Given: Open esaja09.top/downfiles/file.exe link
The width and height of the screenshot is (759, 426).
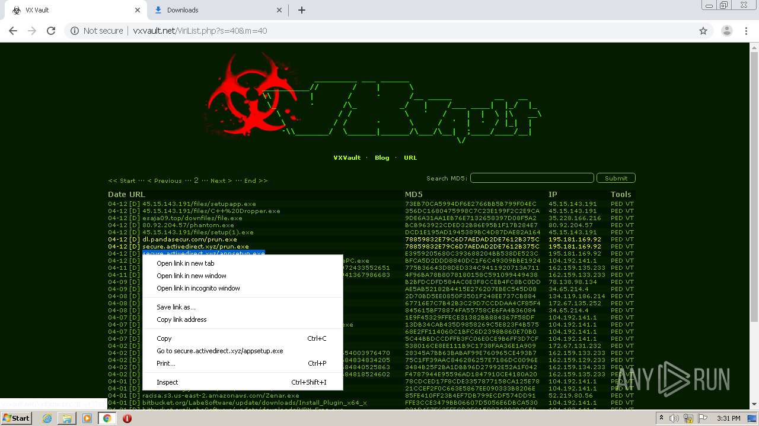Looking at the screenshot, I should point(192,218).
